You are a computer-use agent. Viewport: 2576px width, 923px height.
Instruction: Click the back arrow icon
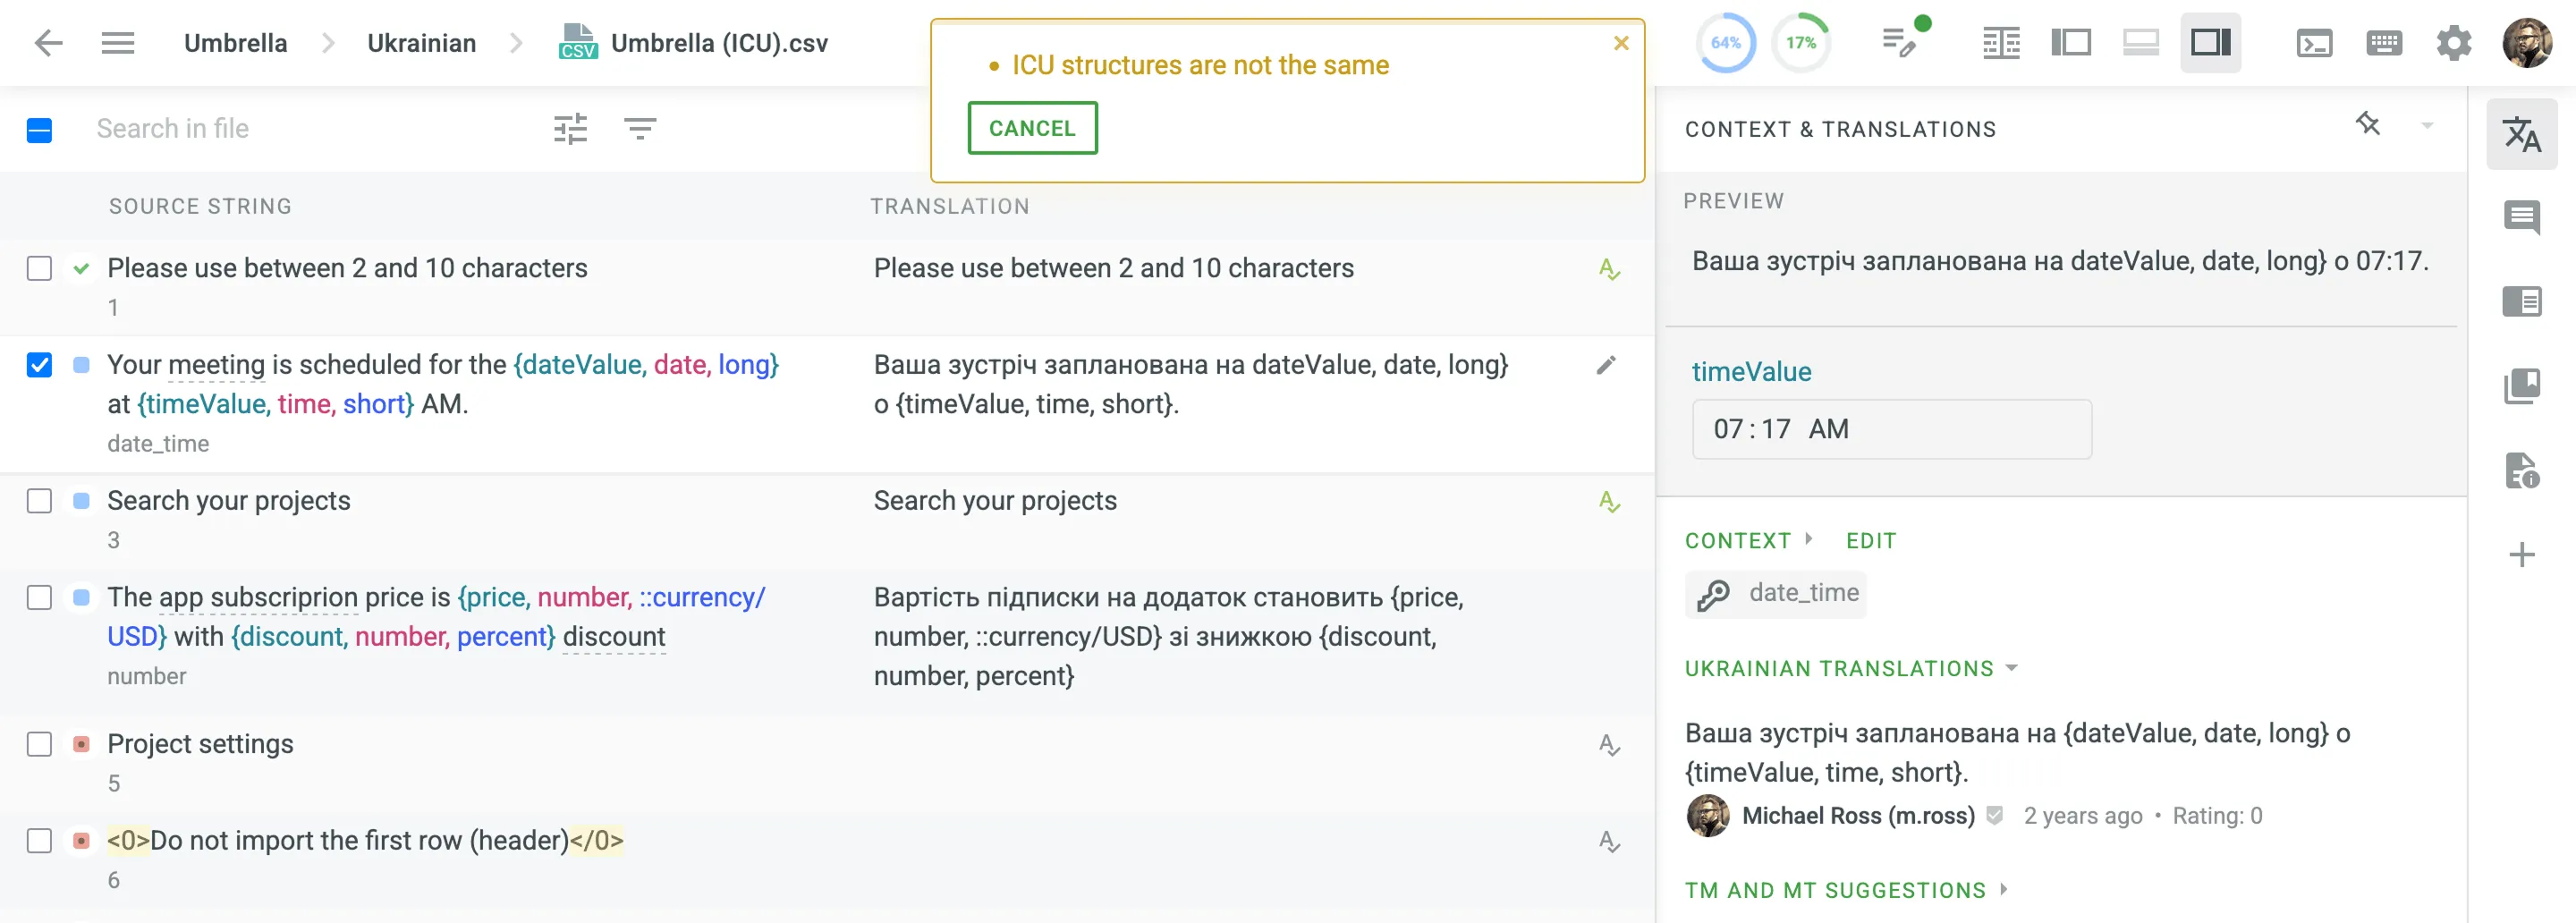[x=48, y=43]
